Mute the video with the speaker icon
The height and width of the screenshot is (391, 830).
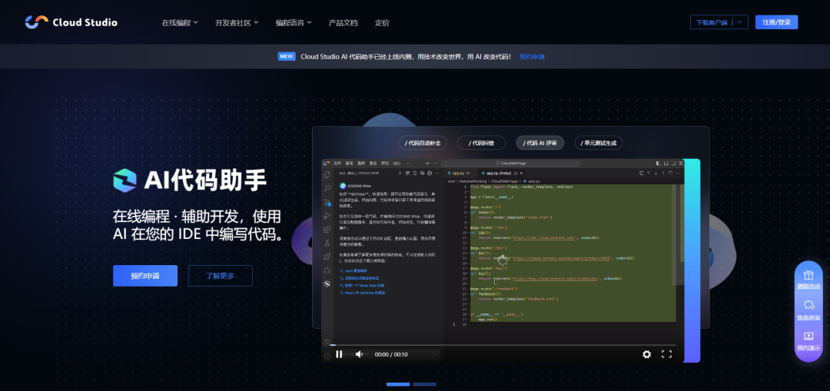pos(360,354)
